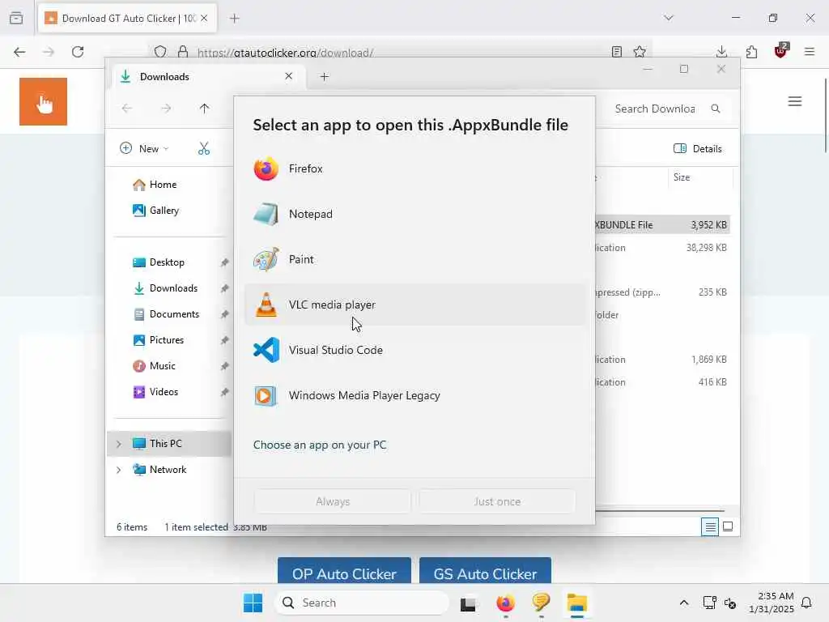Open Firefox extensions puzzle icon
Viewport: 829px width, 622px height.
click(x=751, y=52)
